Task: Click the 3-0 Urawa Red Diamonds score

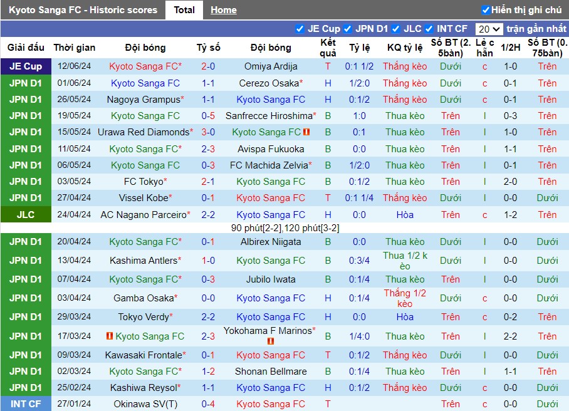Action: [208, 132]
